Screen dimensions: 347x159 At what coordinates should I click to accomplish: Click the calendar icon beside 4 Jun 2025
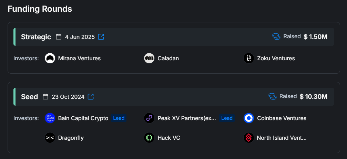(x=59, y=37)
